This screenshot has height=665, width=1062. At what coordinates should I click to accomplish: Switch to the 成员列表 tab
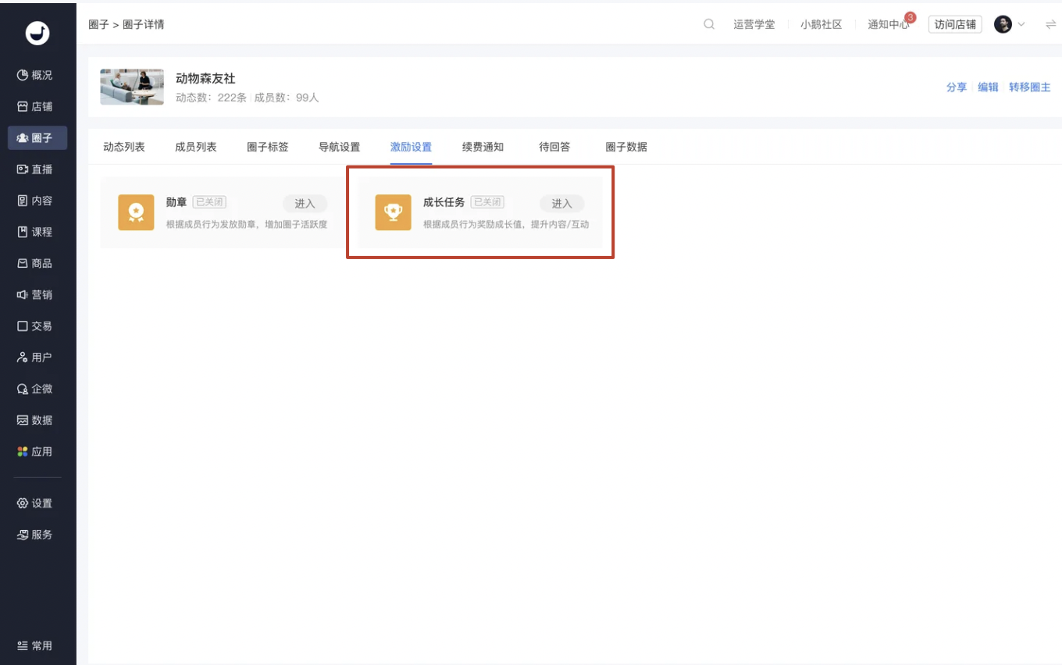coord(196,147)
